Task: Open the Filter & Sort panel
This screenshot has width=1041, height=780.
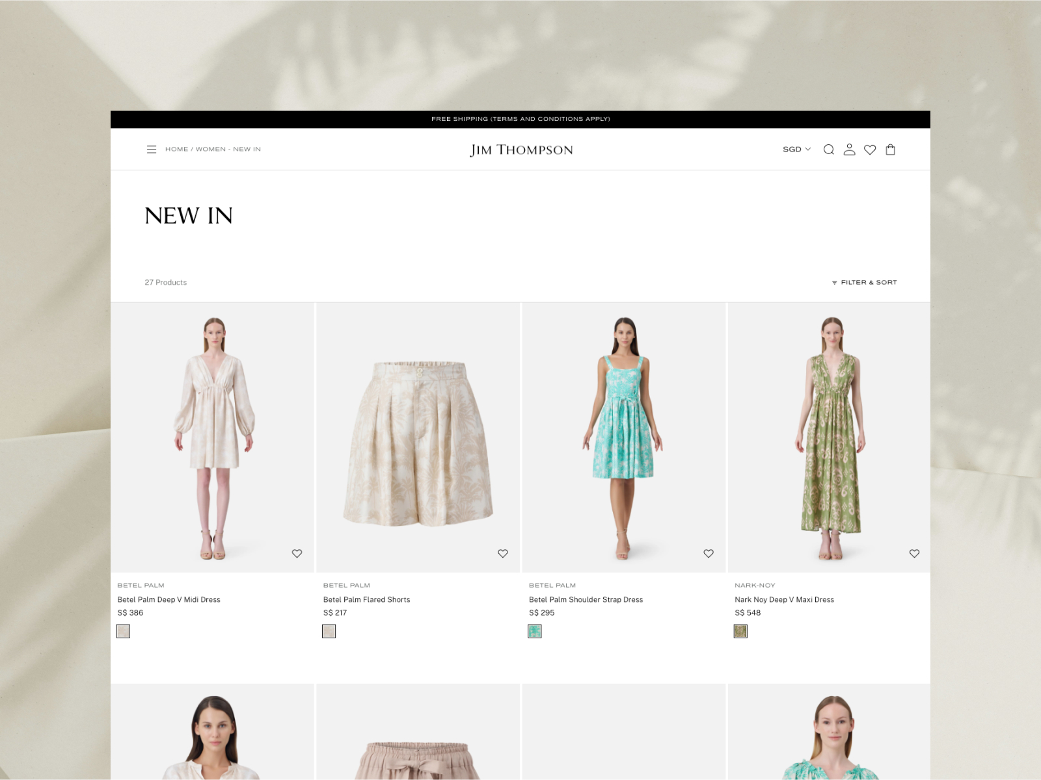Action: [x=864, y=283]
